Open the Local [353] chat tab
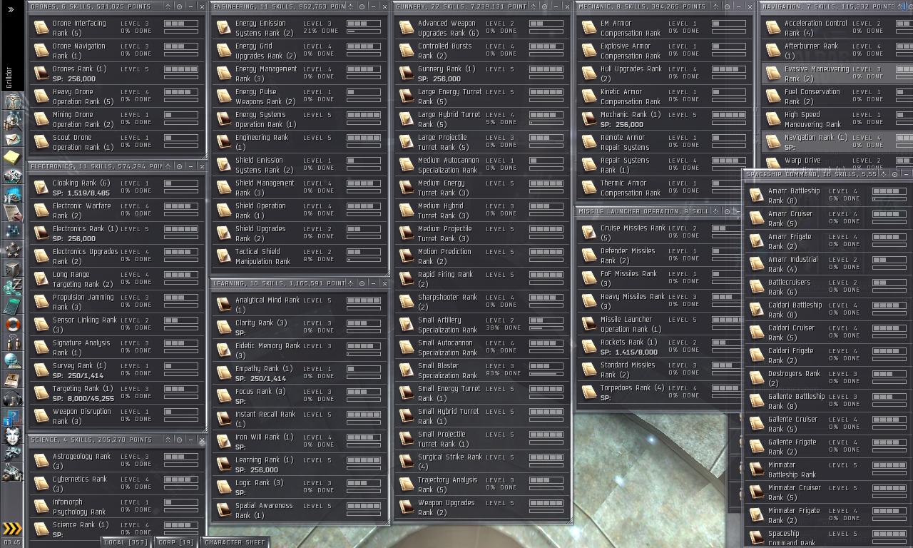913x548 pixels. pos(126,542)
